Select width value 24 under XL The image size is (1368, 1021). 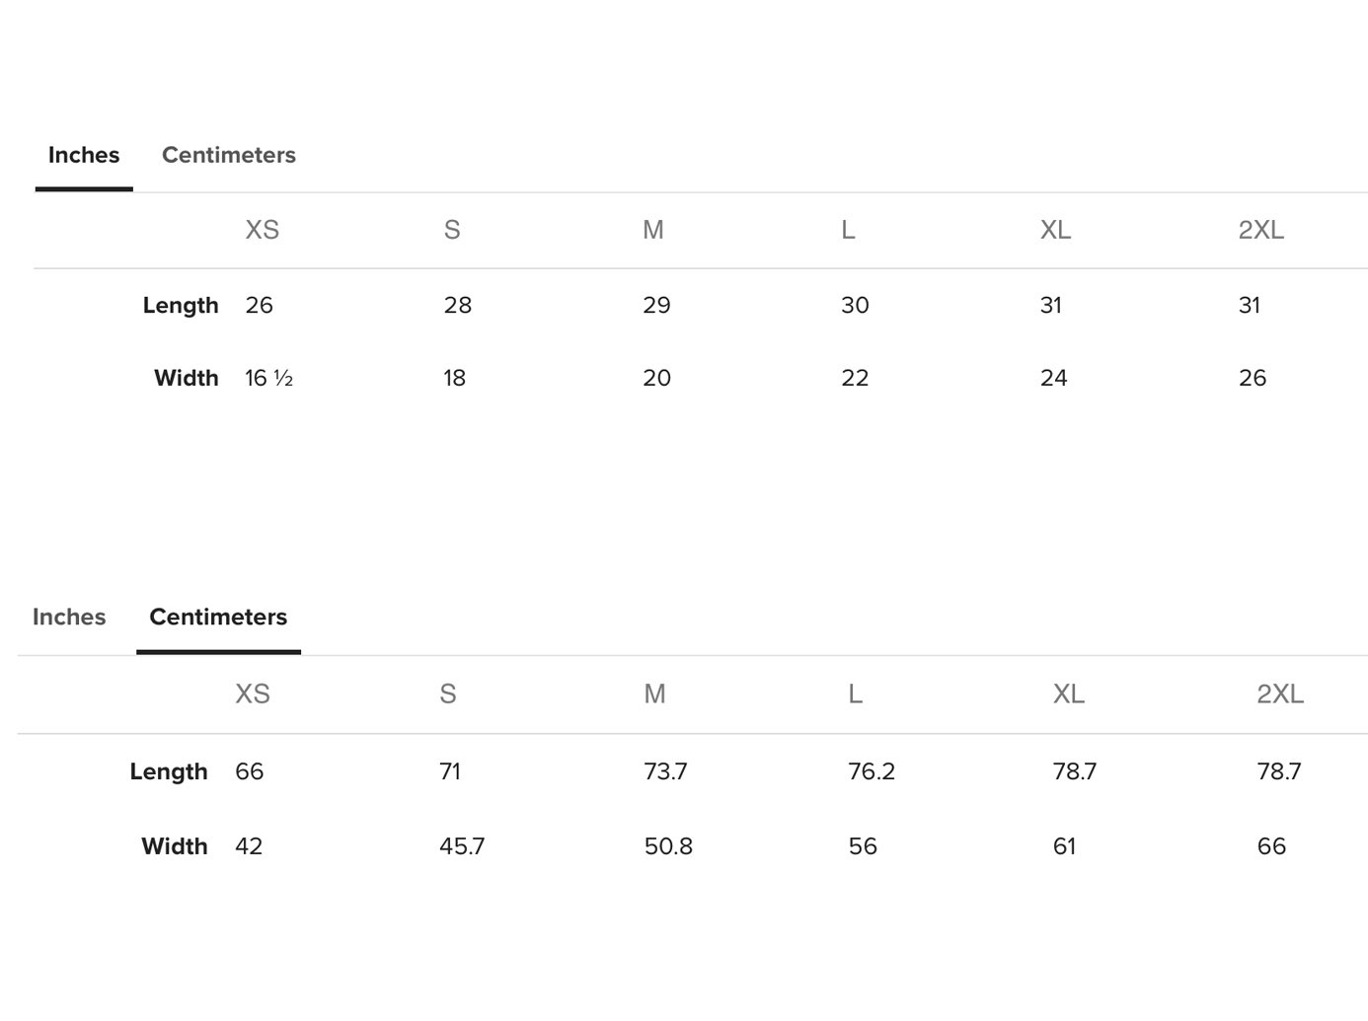pos(1053,378)
